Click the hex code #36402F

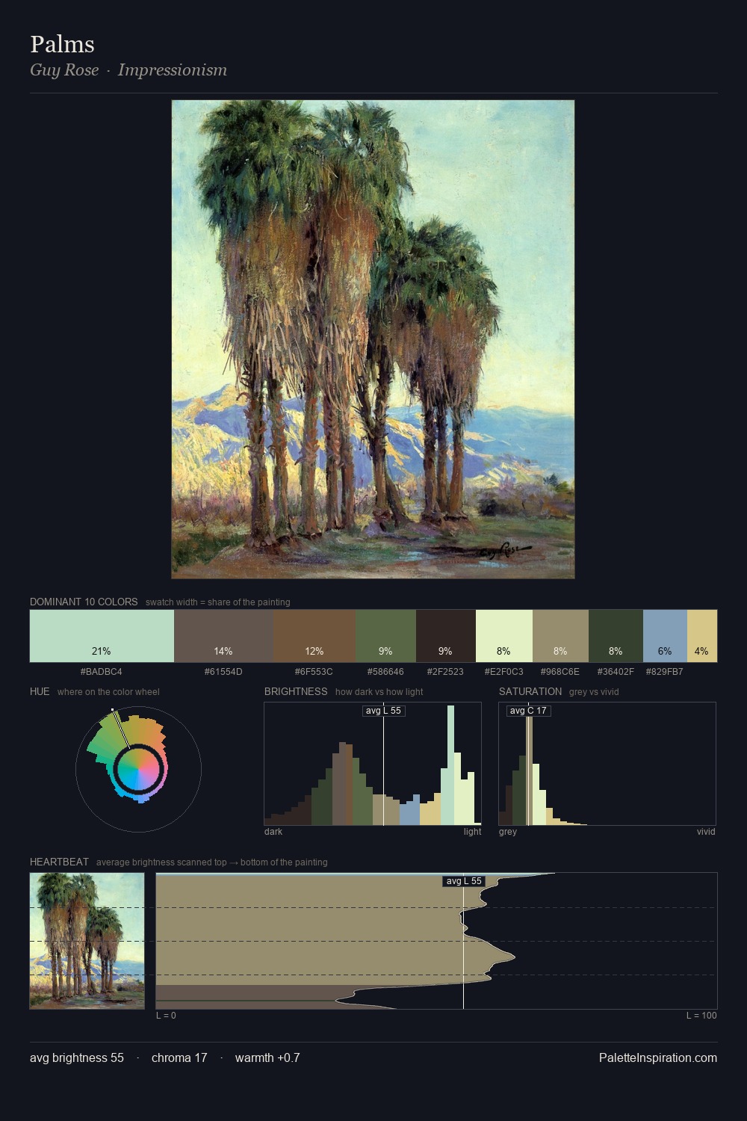tap(616, 672)
